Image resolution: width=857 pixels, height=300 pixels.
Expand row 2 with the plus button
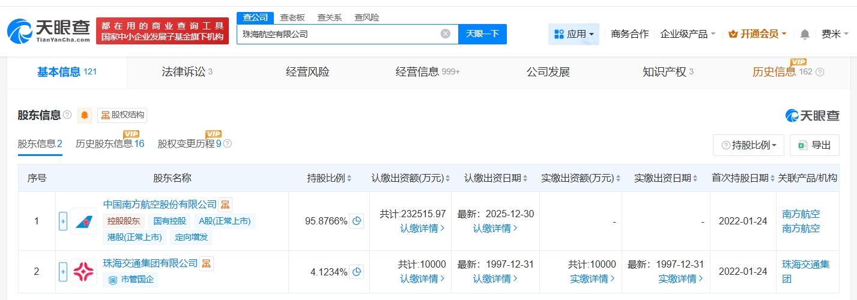tap(63, 272)
